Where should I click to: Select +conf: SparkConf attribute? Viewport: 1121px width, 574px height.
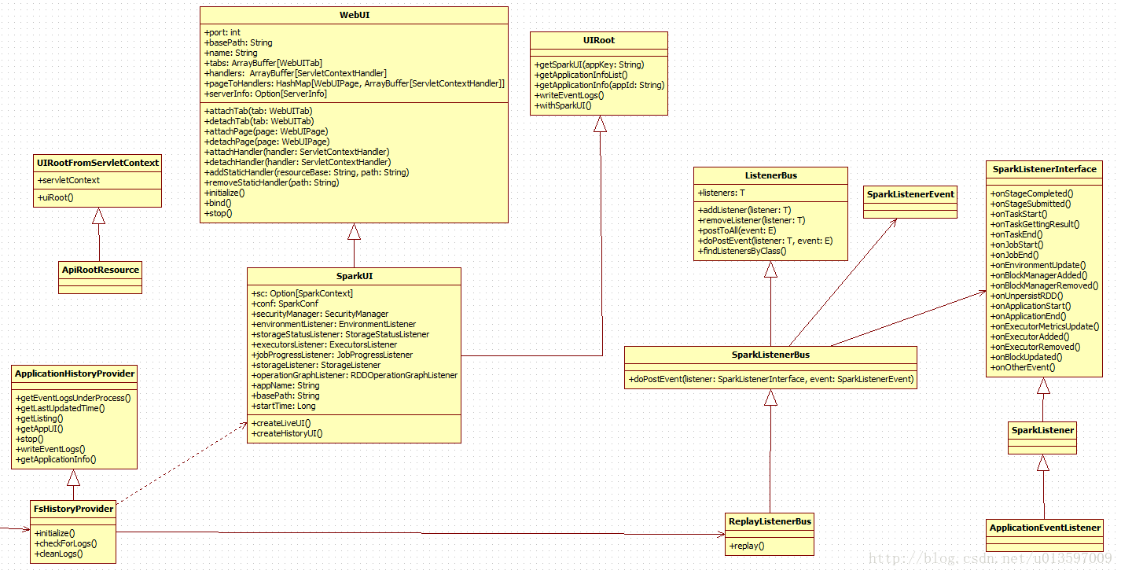click(285, 304)
